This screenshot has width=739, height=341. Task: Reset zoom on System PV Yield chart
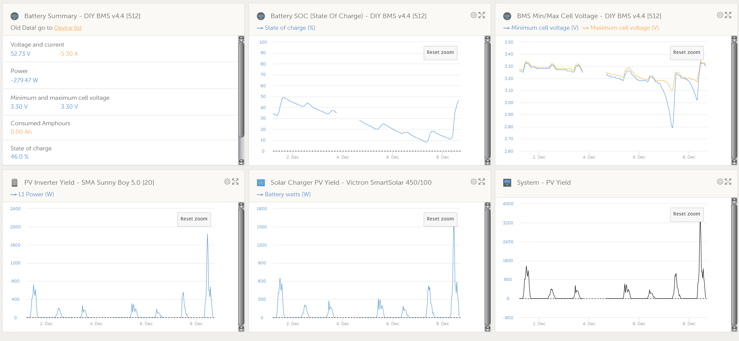coord(687,214)
